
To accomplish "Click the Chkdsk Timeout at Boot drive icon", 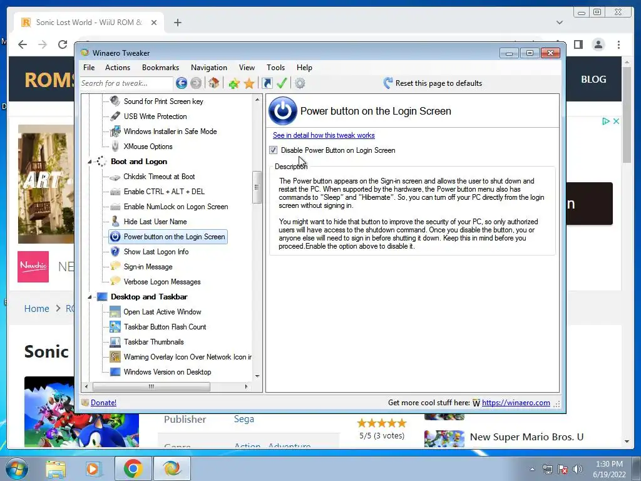I will pos(115,177).
